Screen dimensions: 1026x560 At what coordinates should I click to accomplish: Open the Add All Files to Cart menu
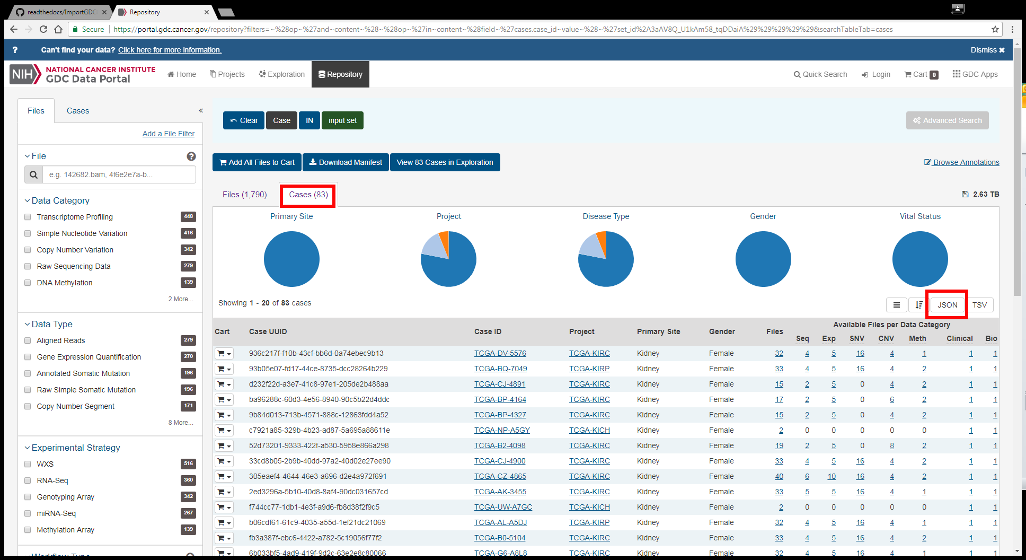pyautogui.click(x=257, y=162)
